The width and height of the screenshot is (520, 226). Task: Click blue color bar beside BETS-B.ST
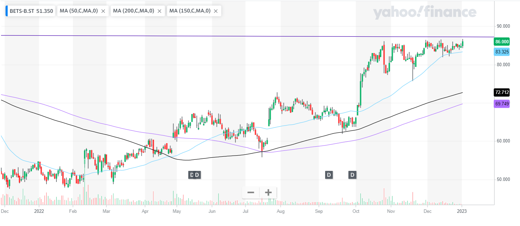[7, 11]
